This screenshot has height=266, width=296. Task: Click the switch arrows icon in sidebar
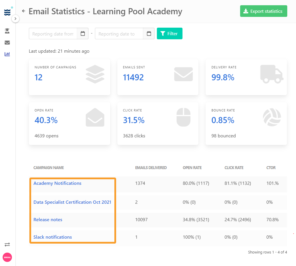[7, 245]
